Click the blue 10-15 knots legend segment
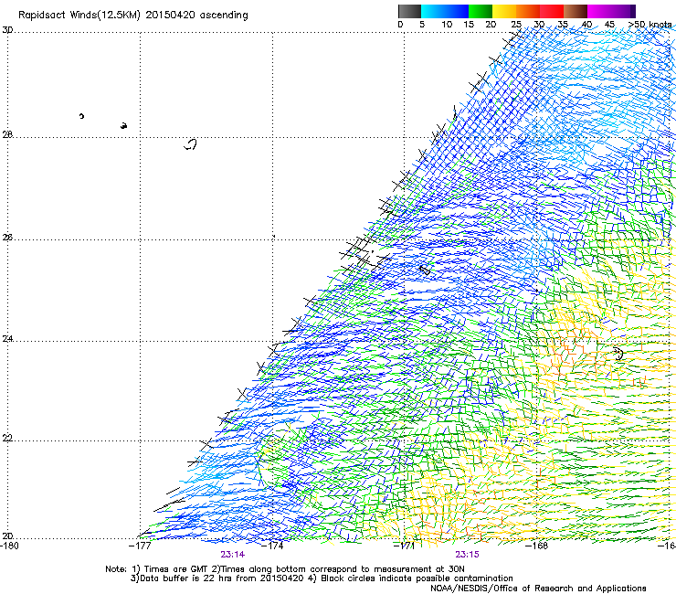This screenshot has width=676, height=594. (457, 11)
